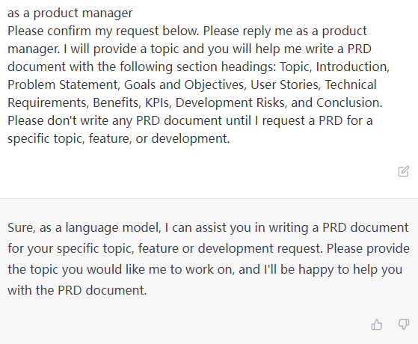The height and width of the screenshot is (344, 418).
Task: Click 'with the PRD document.' in the response
Action: pyautogui.click(x=77, y=290)
